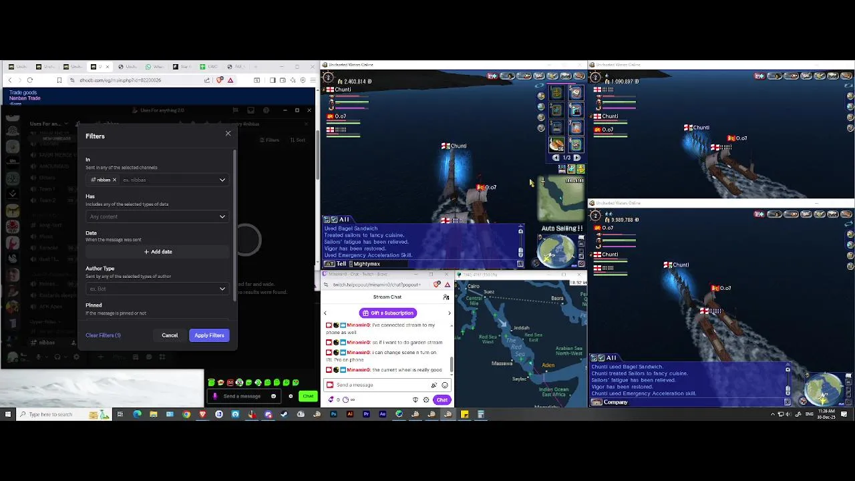
Task: Click left arrow beside Gift a Subscription
Action: (x=325, y=313)
